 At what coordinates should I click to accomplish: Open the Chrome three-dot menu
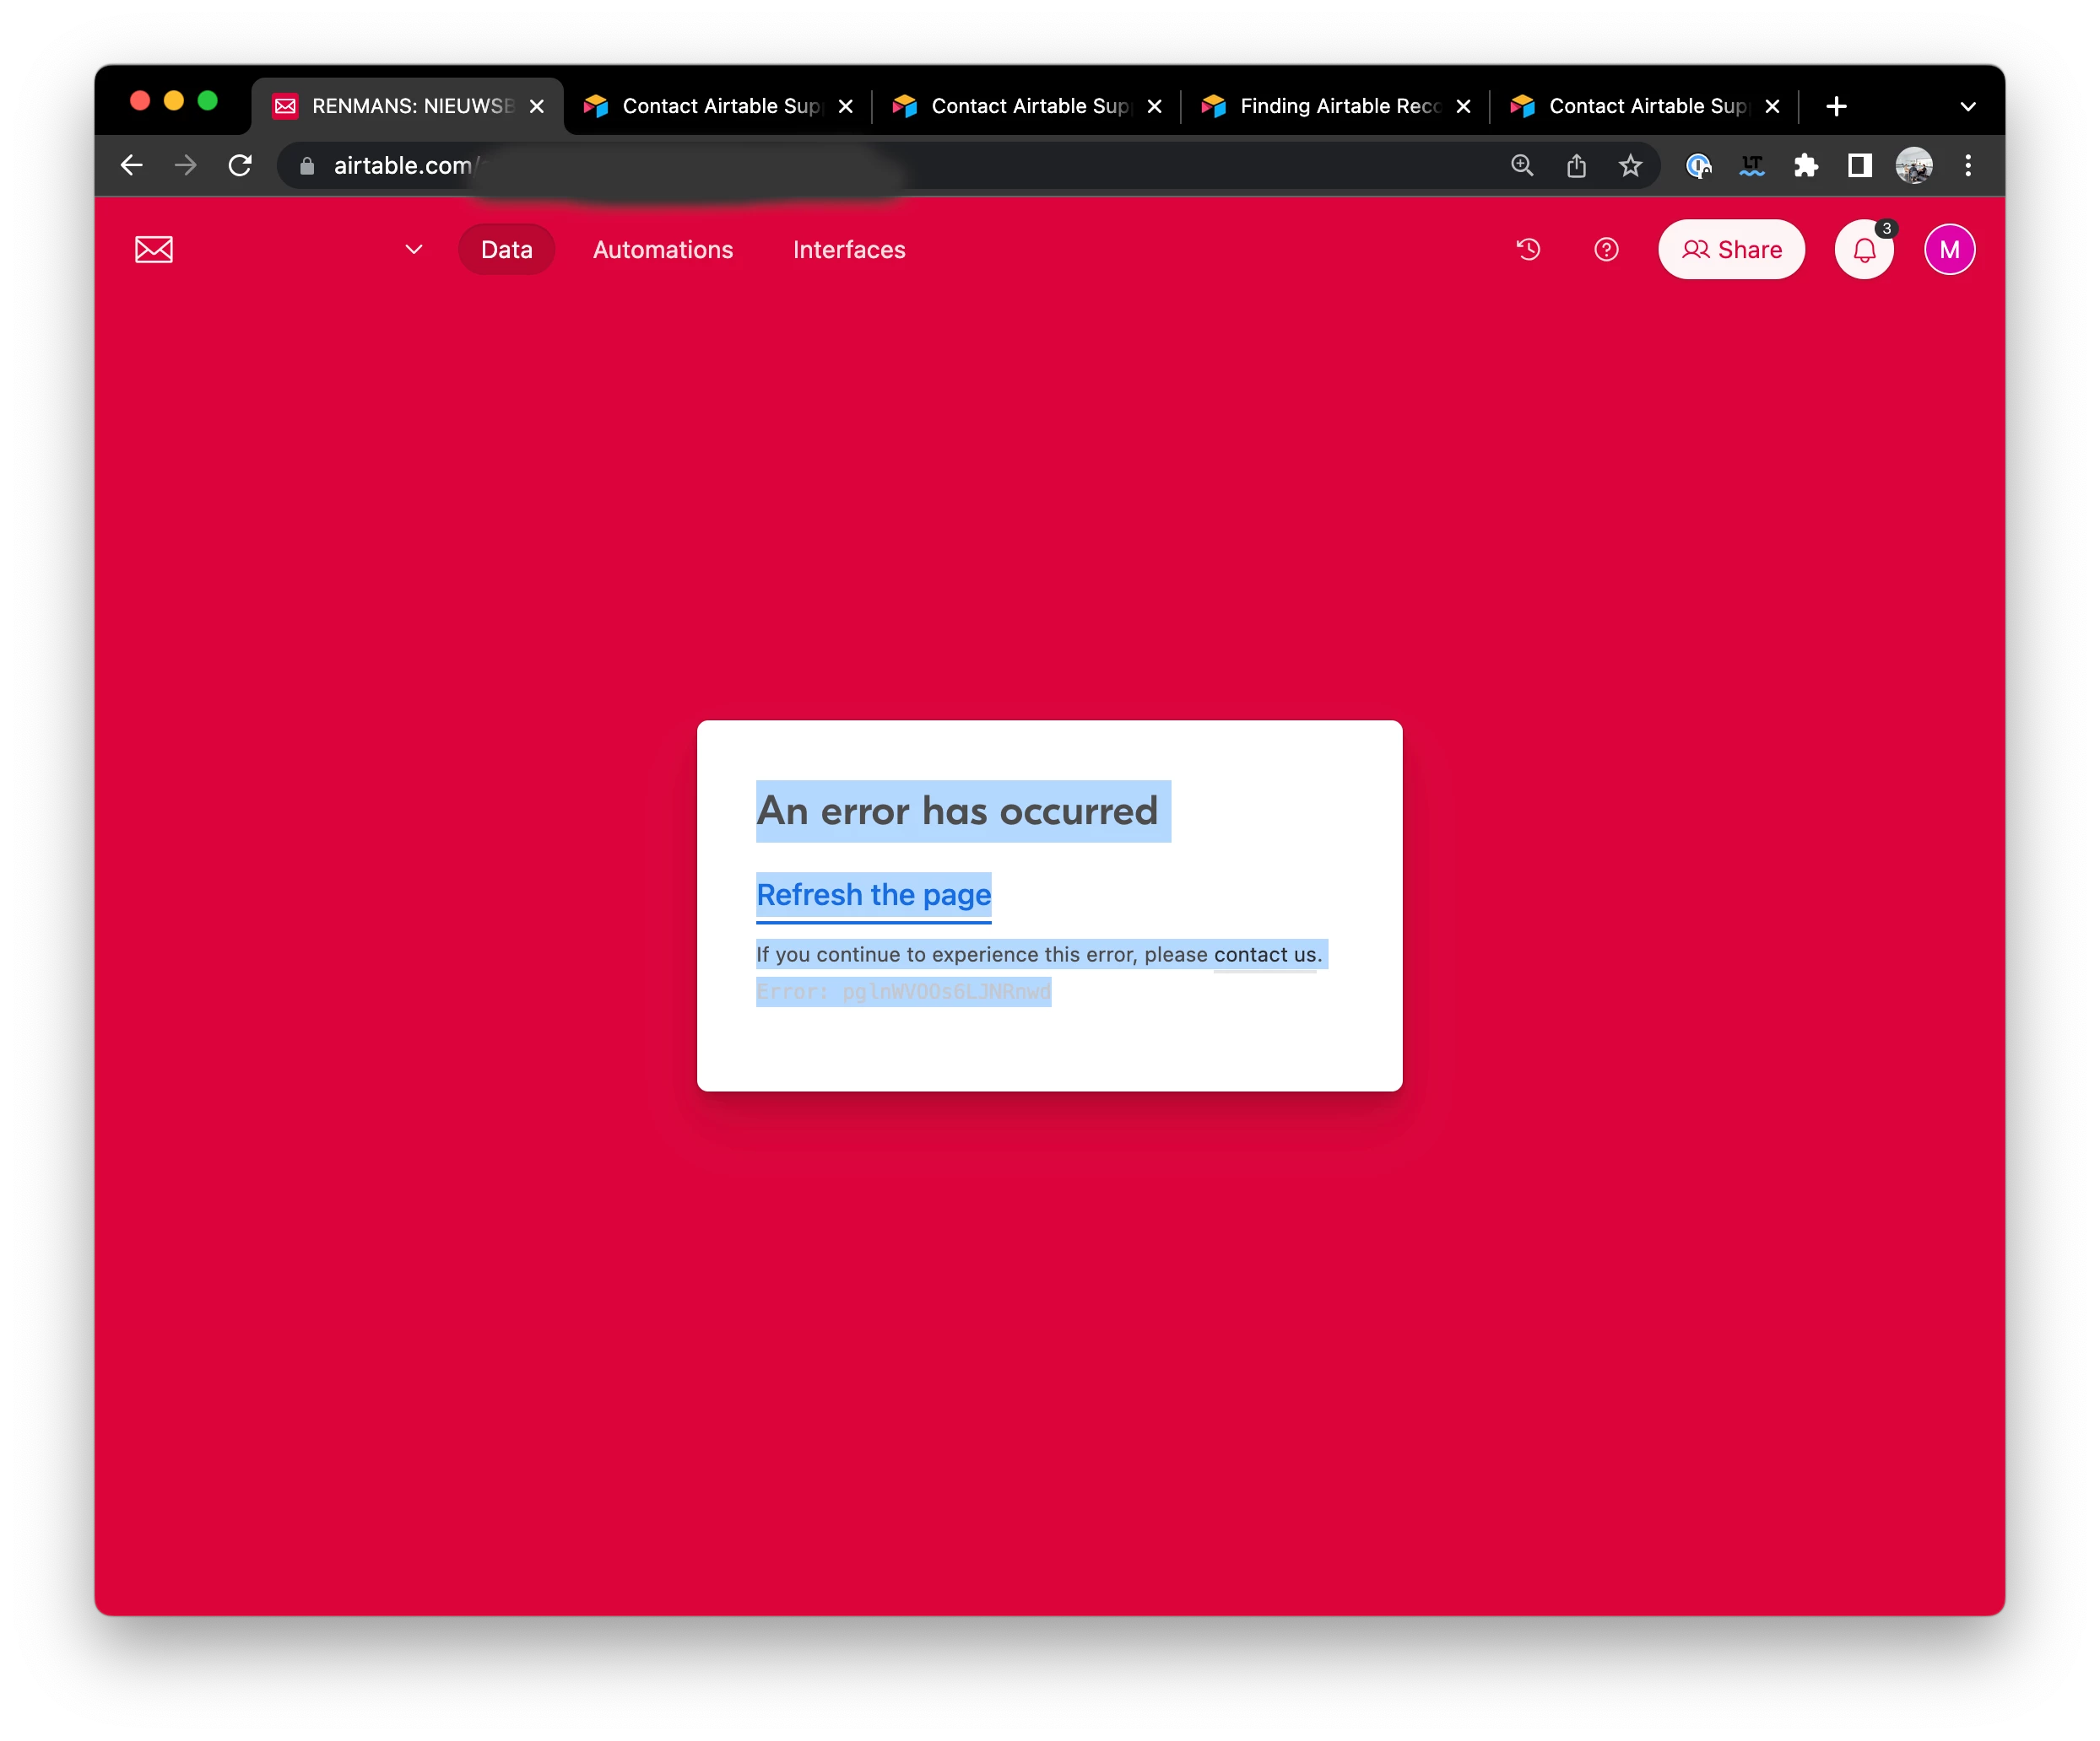[x=1967, y=166]
